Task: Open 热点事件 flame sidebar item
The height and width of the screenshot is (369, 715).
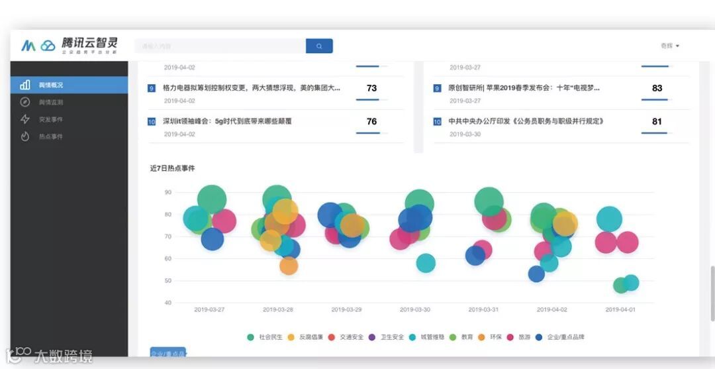Action: tap(70, 137)
